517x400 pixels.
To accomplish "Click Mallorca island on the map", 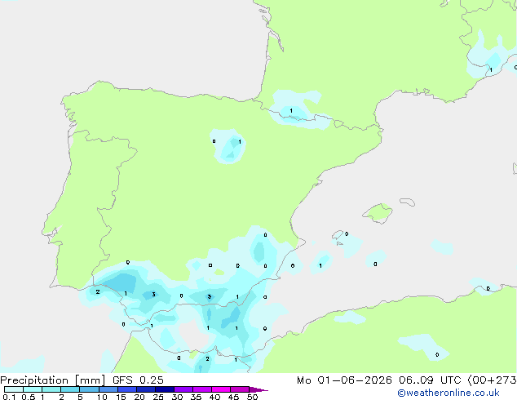I will pos(378,213).
